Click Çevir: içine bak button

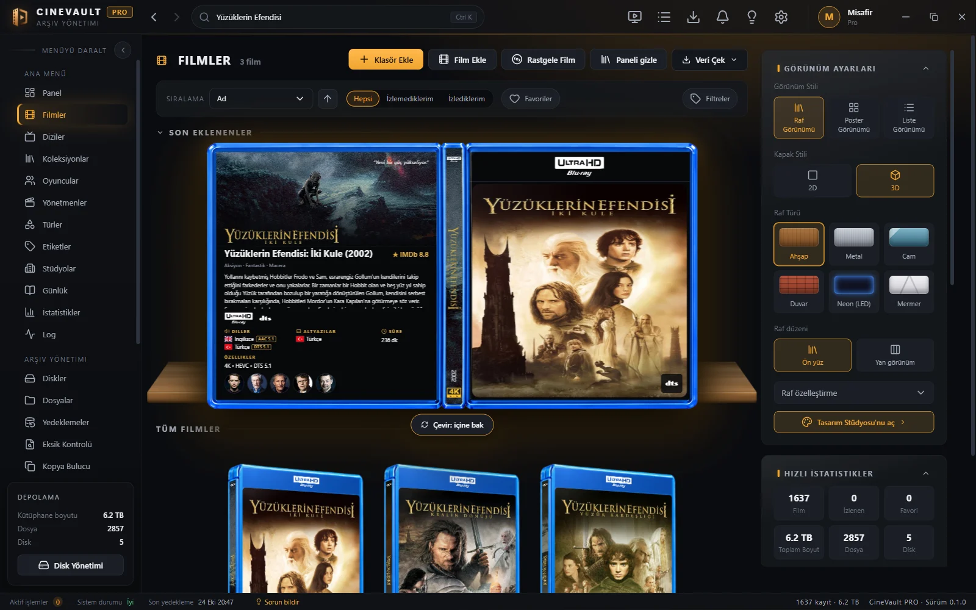[x=452, y=425]
